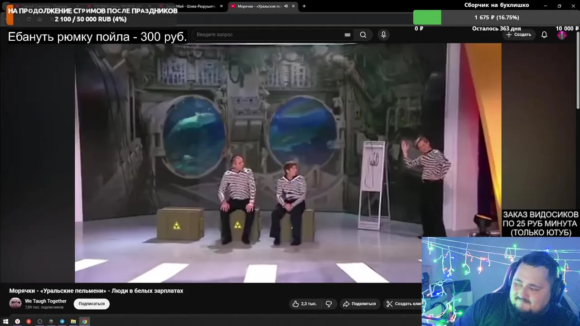Open the We Taugh Together channel name link
This screenshot has height=326, width=580.
[x=46, y=301]
